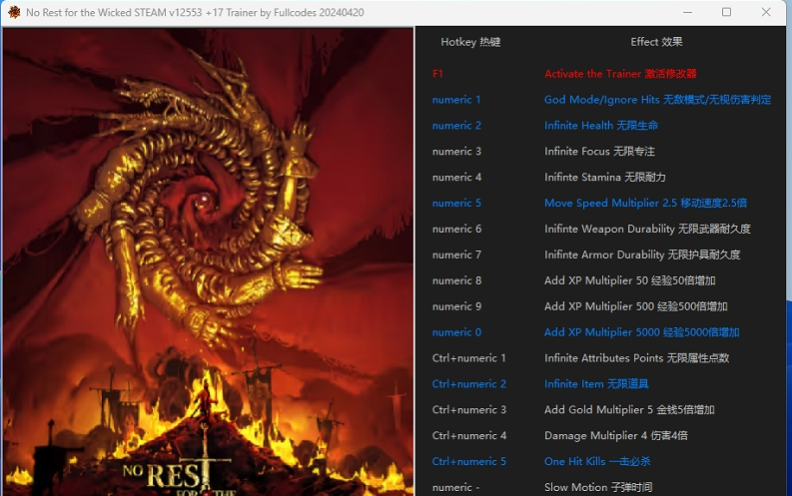Enable Inifinte Weapon Durability
Image resolution: width=792 pixels, height=496 pixels.
[x=647, y=229]
